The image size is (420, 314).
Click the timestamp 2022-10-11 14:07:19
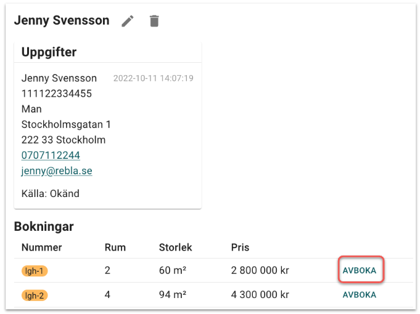click(x=154, y=78)
